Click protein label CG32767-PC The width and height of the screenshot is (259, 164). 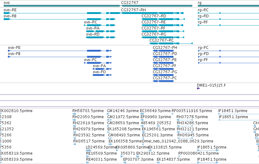pos(165,78)
